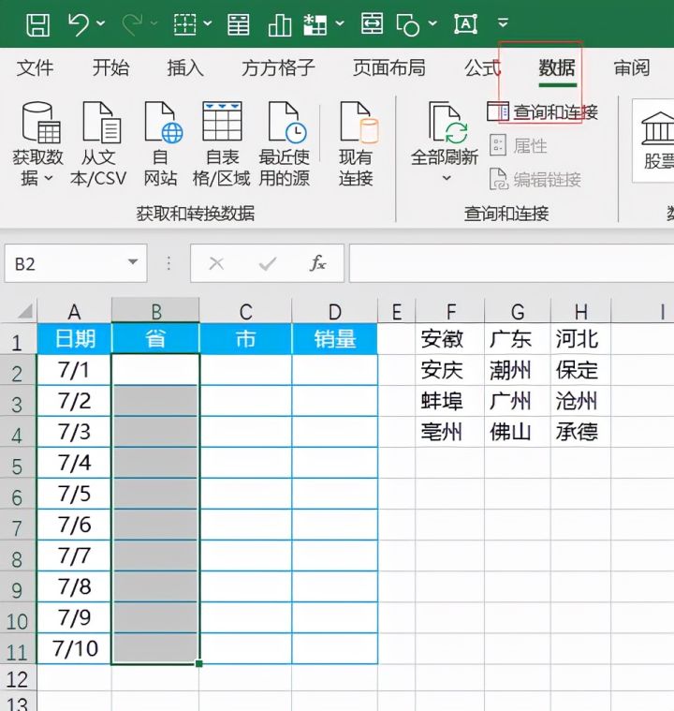The width and height of the screenshot is (674, 711).
Task: Open the 文件 tab
Action: (x=35, y=68)
